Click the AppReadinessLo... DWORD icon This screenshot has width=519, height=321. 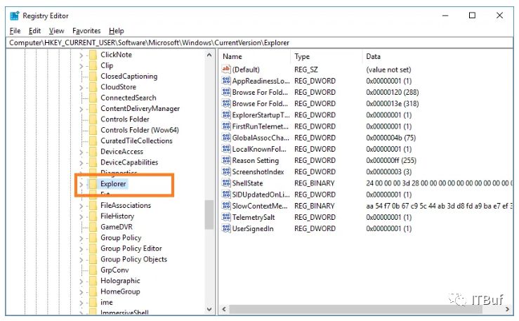tap(226, 81)
